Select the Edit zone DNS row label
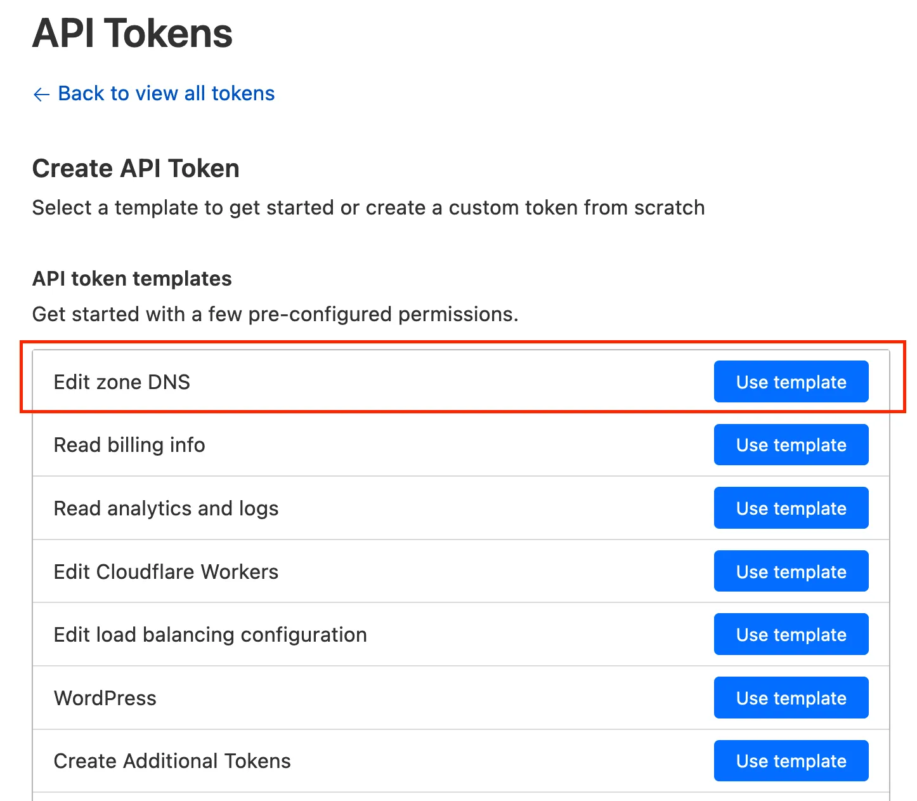Screen dimensions: 917x801 tap(122, 382)
